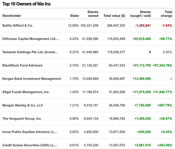Select The Vanguard Group, Inc. name

coord(22,119)
